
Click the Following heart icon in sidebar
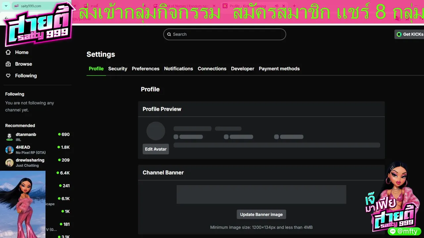[8, 75]
